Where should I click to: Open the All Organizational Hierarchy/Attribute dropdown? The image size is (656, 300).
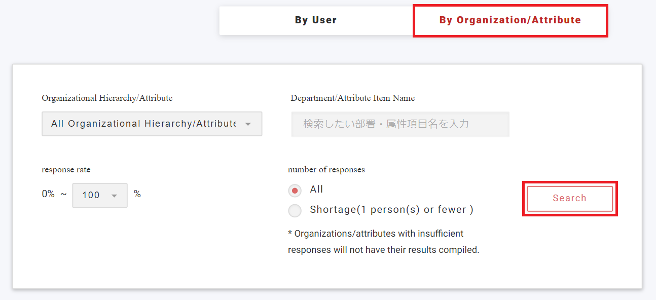(x=143, y=124)
